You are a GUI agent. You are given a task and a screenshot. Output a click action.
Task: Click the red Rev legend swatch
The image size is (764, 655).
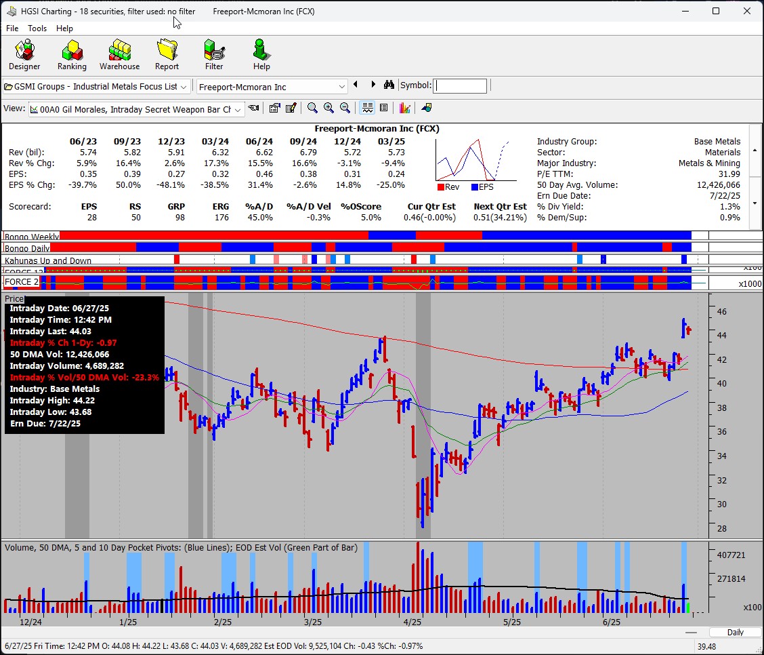pos(440,187)
